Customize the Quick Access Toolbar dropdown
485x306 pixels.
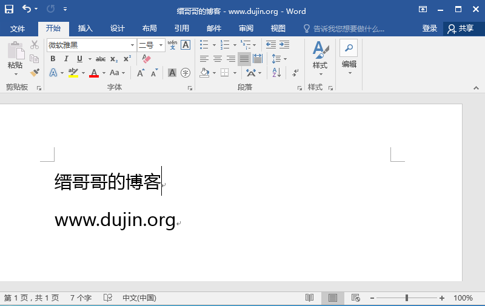pyautogui.click(x=65, y=9)
